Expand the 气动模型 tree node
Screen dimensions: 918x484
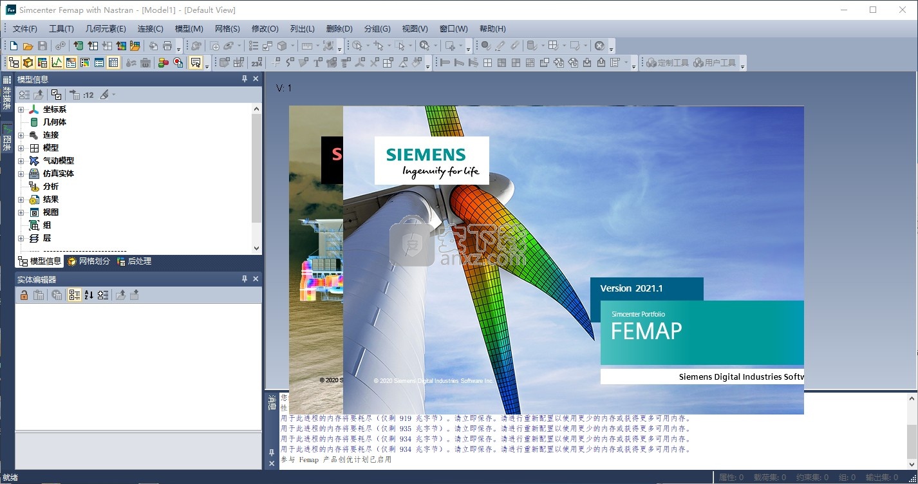pyautogui.click(x=21, y=161)
